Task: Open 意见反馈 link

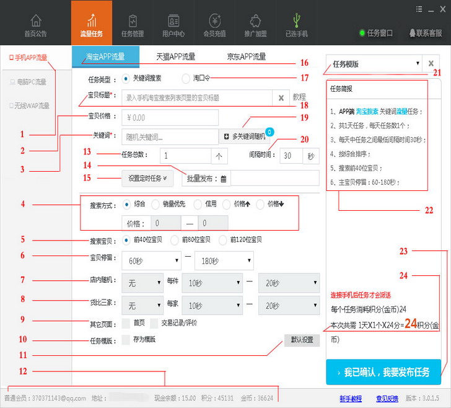Action: [387, 399]
